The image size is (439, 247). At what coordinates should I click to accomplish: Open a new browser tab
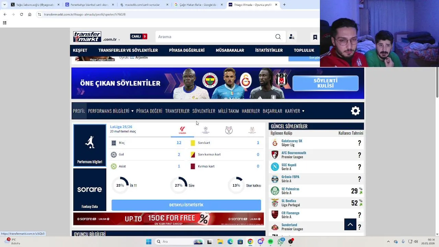(x=284, y=5)
